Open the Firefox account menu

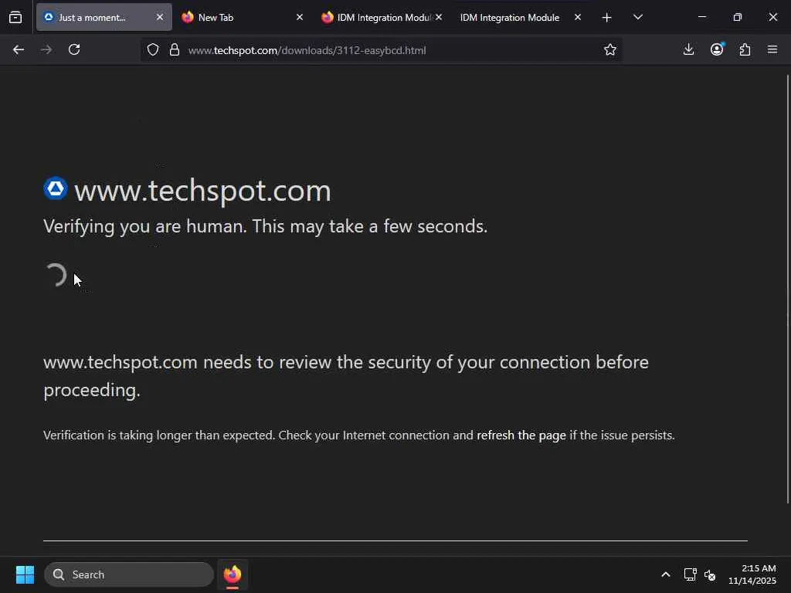coord(717,49)
